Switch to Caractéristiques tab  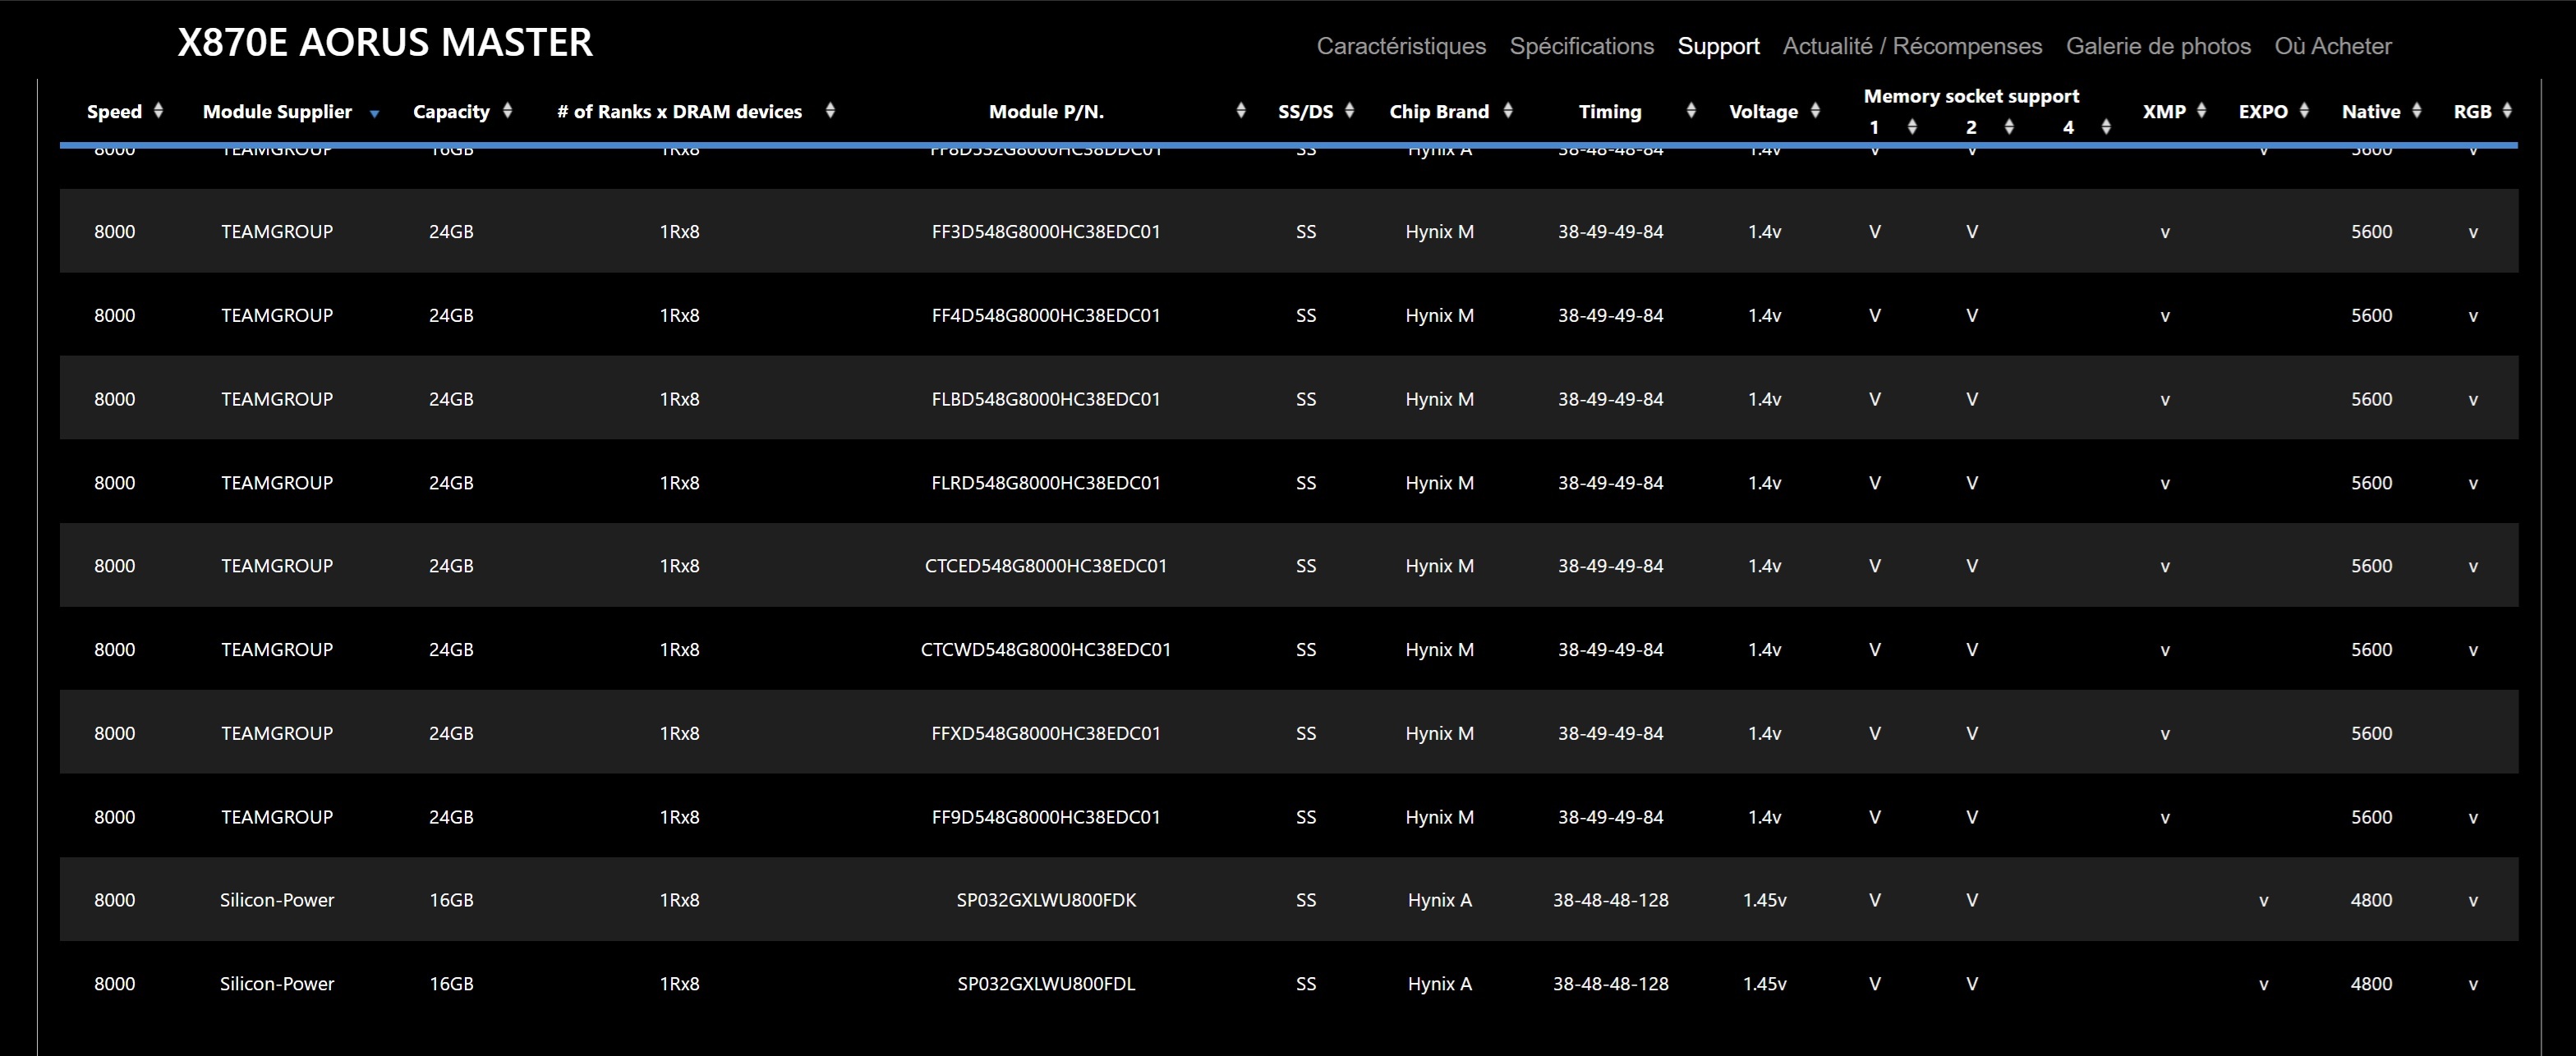[1400, 46]
